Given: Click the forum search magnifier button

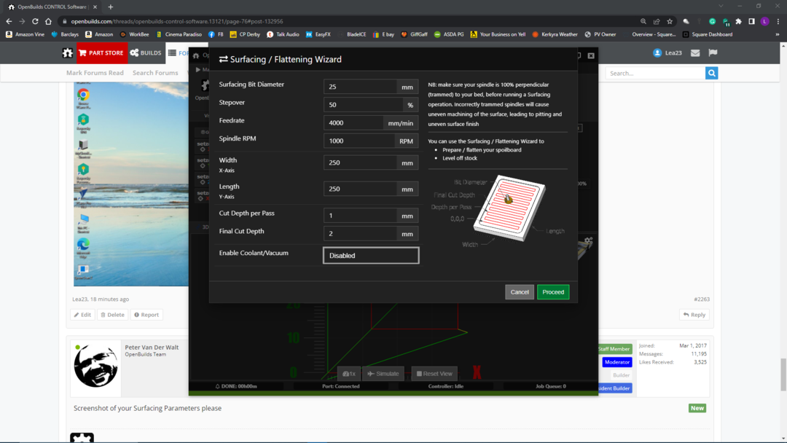Looking at the screenshot, I should click(x=711, y=73).
